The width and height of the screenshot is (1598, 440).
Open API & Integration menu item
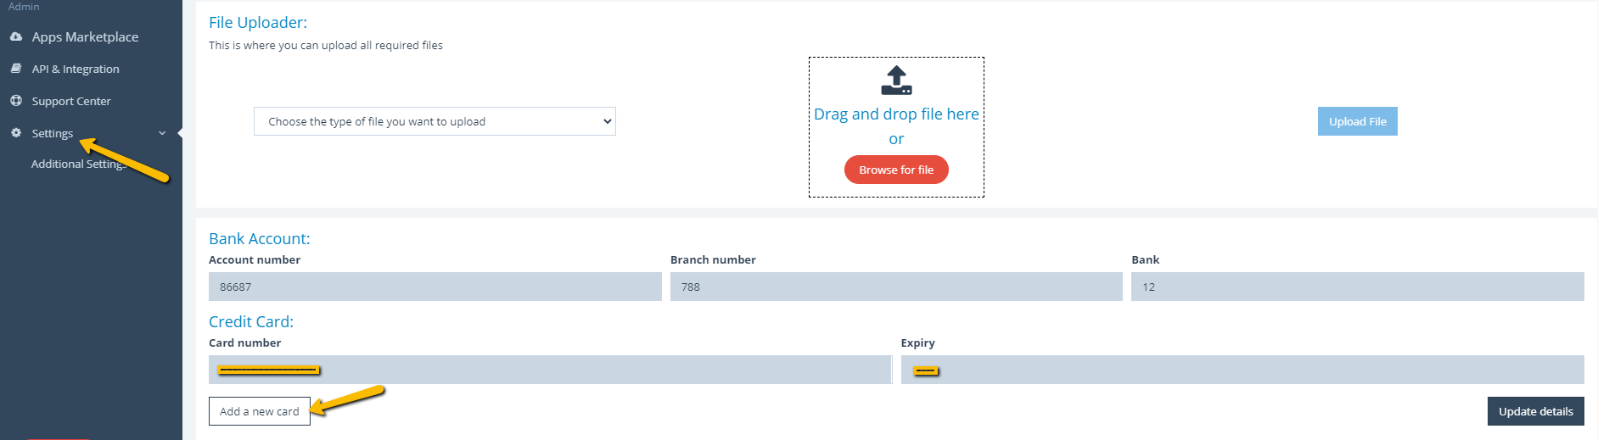[76, 70]
